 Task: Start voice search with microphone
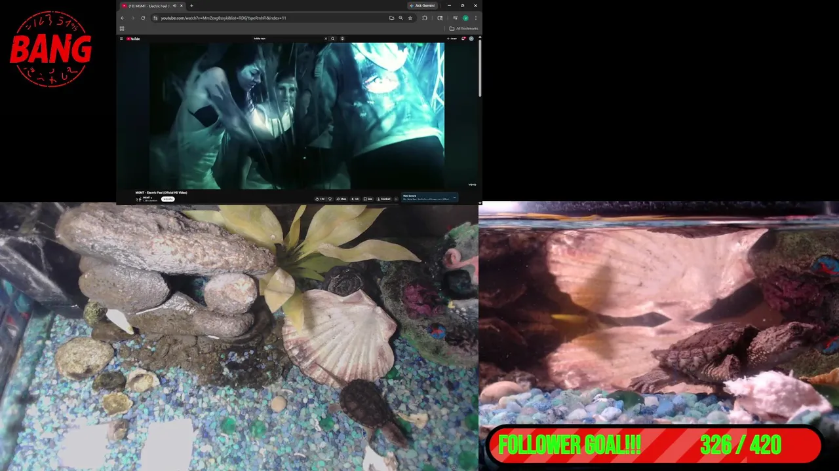pyautogui.click(x=342, y=39)
